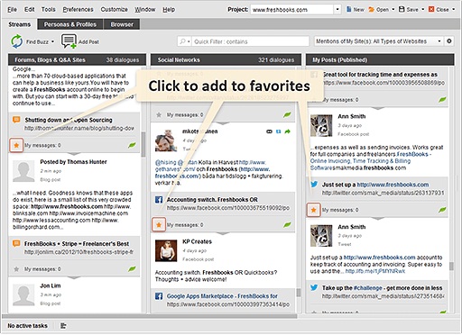462x335 pixels.
Task: Click the Social Networks column scrollbar thumb
Action: [299, 293]
